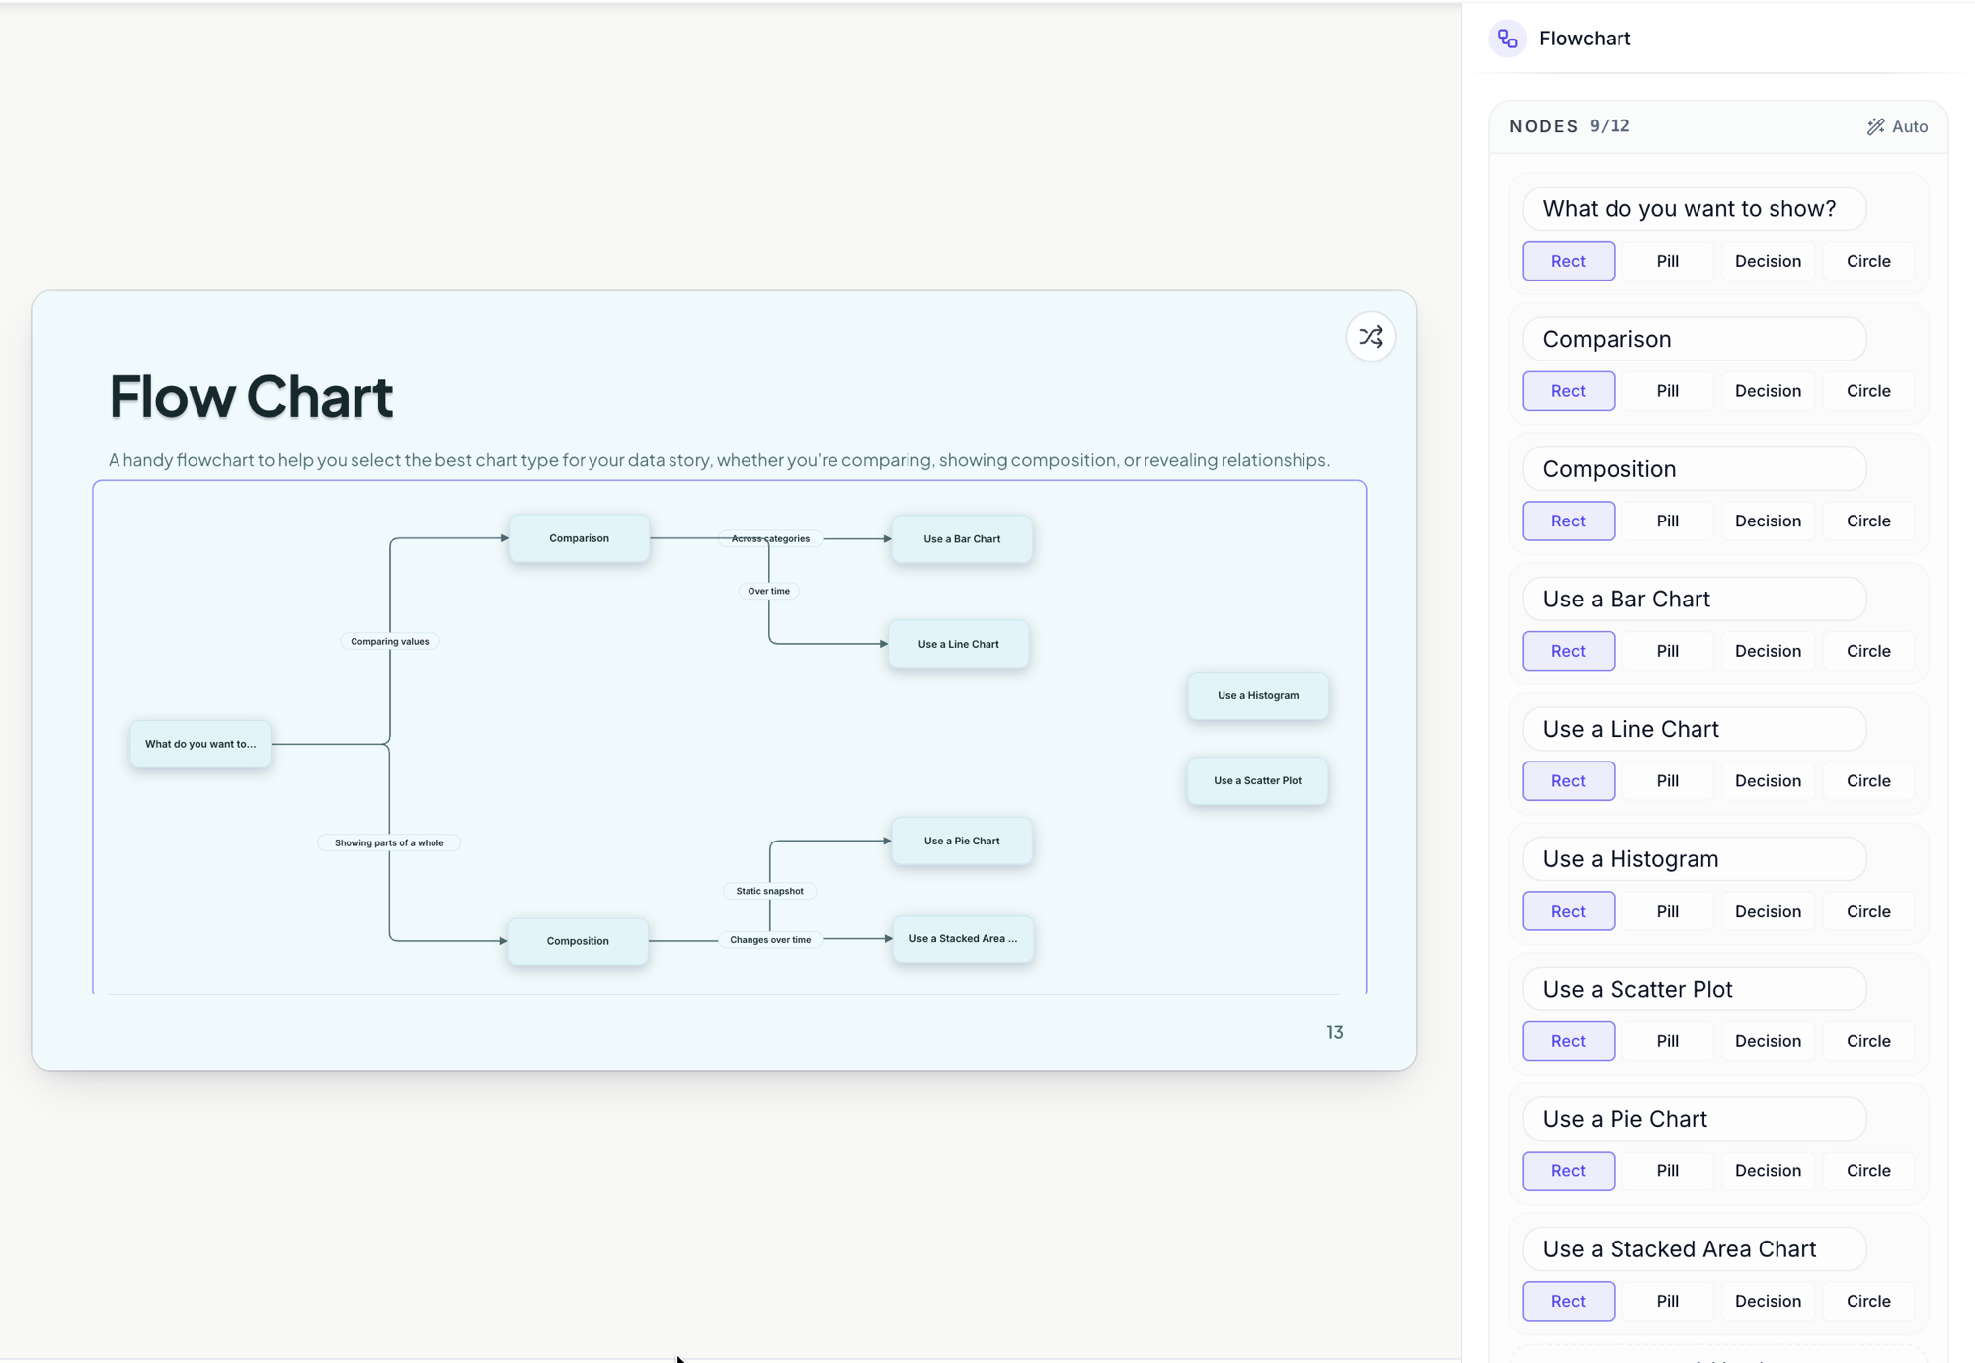This screenshot has width=1975, height=1363.
Task: Choose Rect for the Composition node
Action: tap(1568, 521)
